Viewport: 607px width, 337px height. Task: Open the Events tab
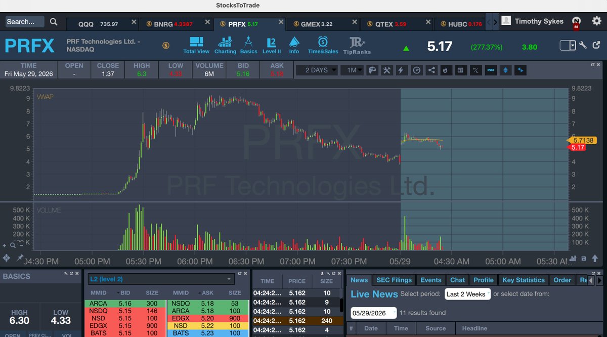(x=431, y=280)
